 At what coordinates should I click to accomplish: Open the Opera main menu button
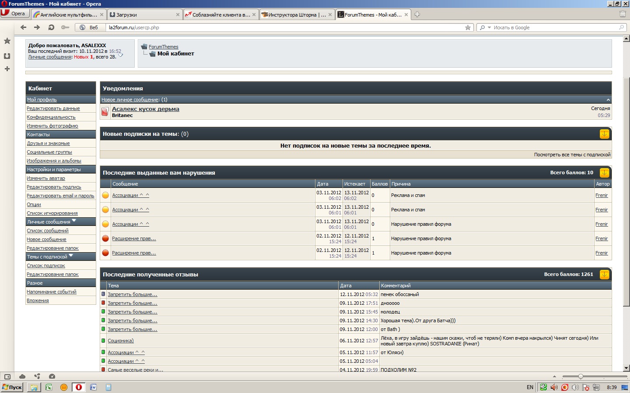15,14
